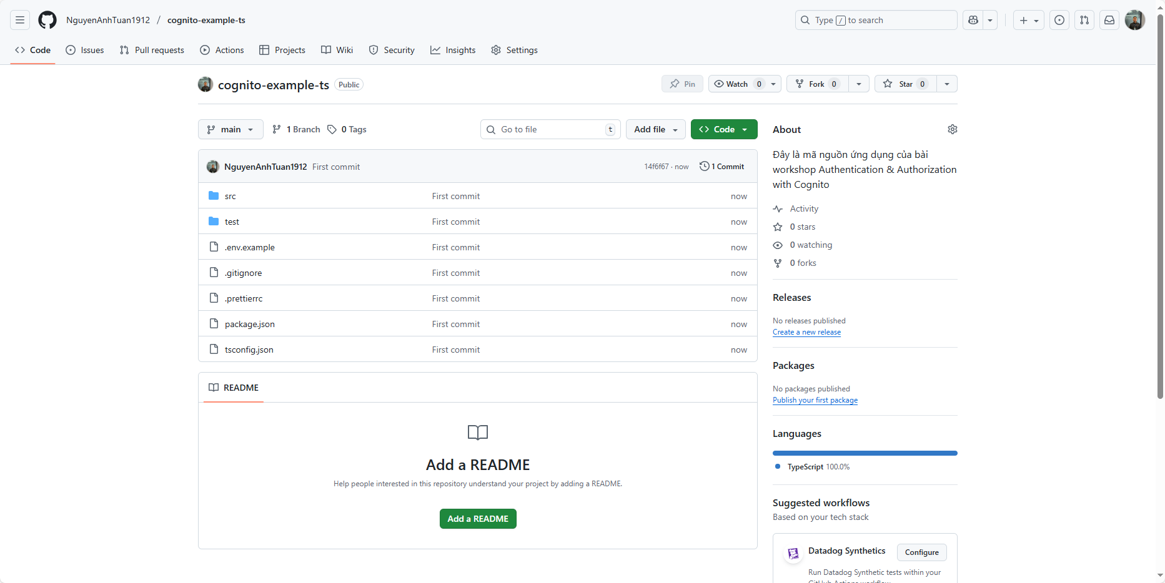Star the cognito-example-ts repository

pyautogui.click(x=905, y=84)
